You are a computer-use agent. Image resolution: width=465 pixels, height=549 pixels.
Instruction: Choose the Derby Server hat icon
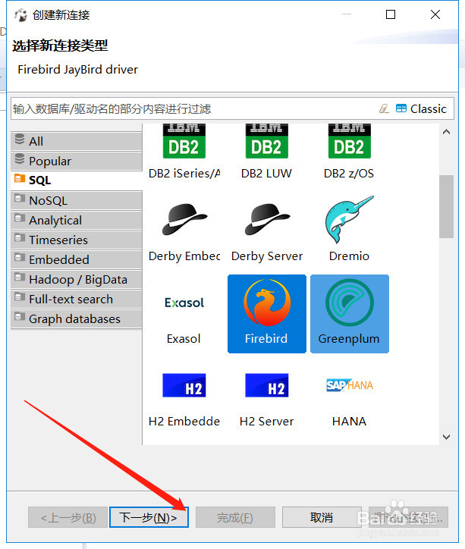[x=267, y=219]
